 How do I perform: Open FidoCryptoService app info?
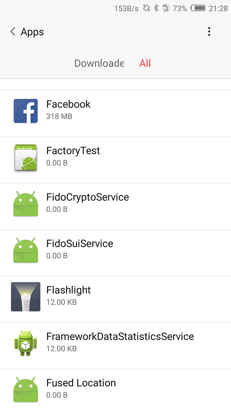click(115, 206)
